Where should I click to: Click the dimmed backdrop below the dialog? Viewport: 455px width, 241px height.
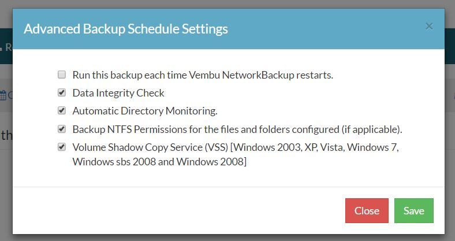coord(228,238)
